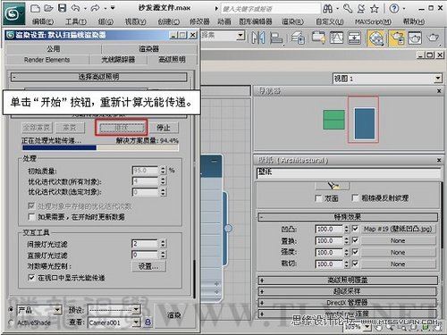Select the 产品 radio button
The height and width of the screenshot is (335, 447).
[11, 310]
